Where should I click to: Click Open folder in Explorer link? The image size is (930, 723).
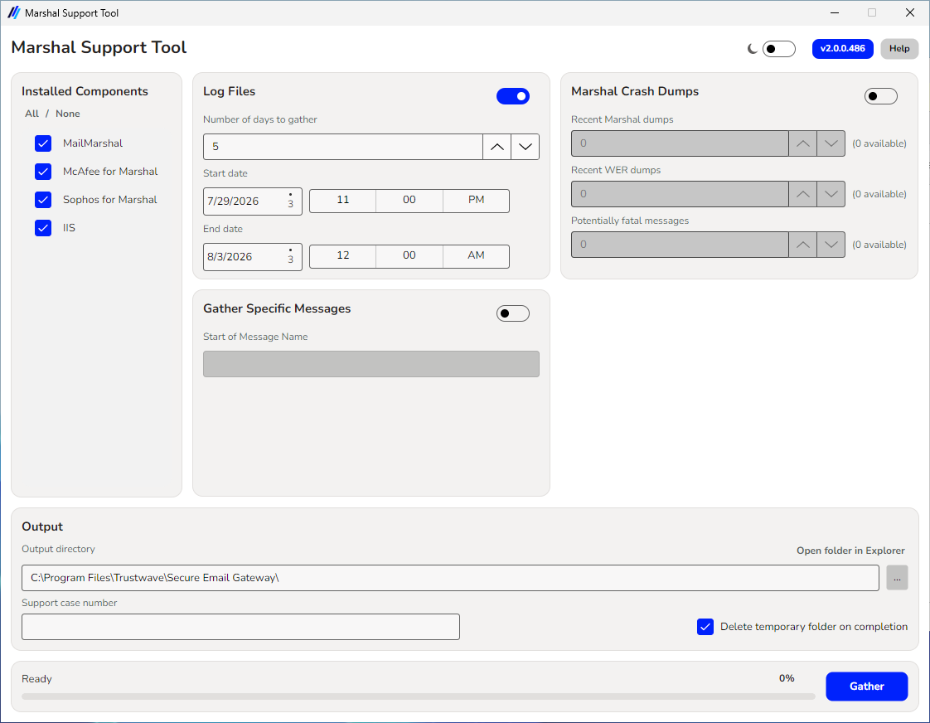click(x=850, y=551)
